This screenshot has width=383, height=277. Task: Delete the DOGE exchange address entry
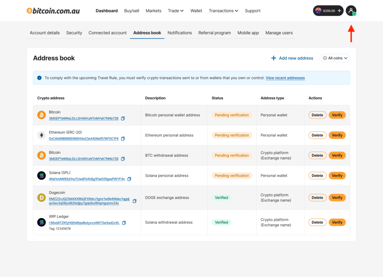317,197
